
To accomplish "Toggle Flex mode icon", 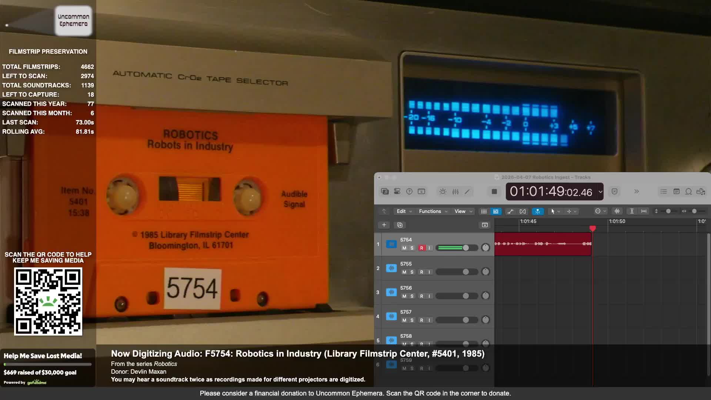I will coord(523,211).
